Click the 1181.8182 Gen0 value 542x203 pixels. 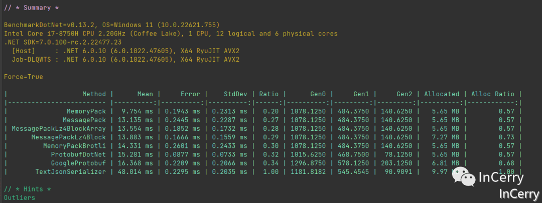tap(308, 172)
